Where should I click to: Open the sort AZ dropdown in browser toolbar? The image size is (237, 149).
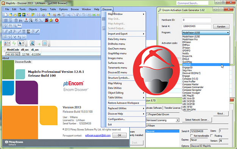pos(7,43)
